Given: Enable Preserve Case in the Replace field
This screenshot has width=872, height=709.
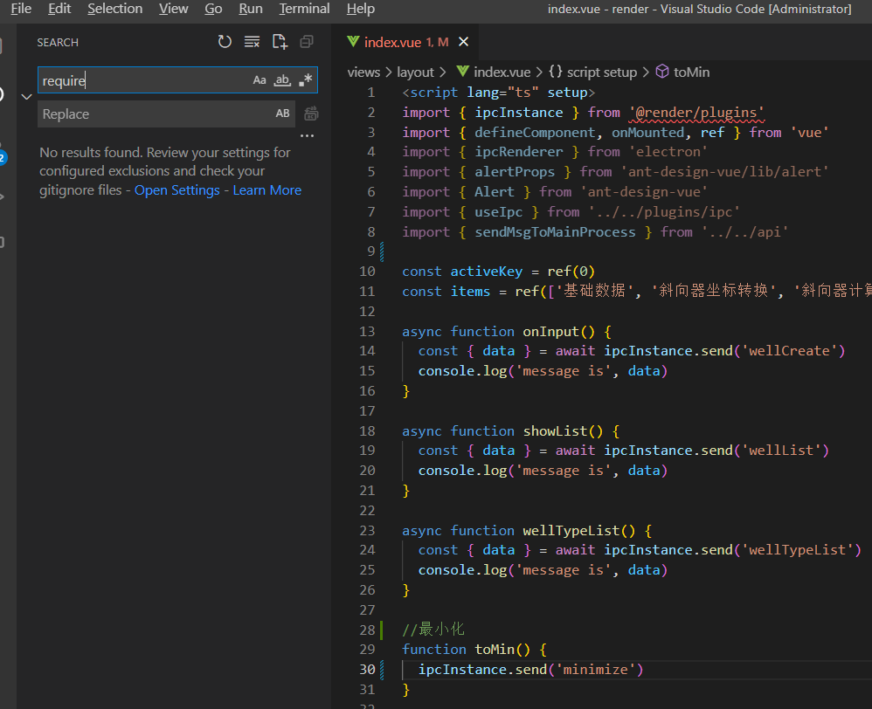Looking at the screenshot, I should [282, 114].
